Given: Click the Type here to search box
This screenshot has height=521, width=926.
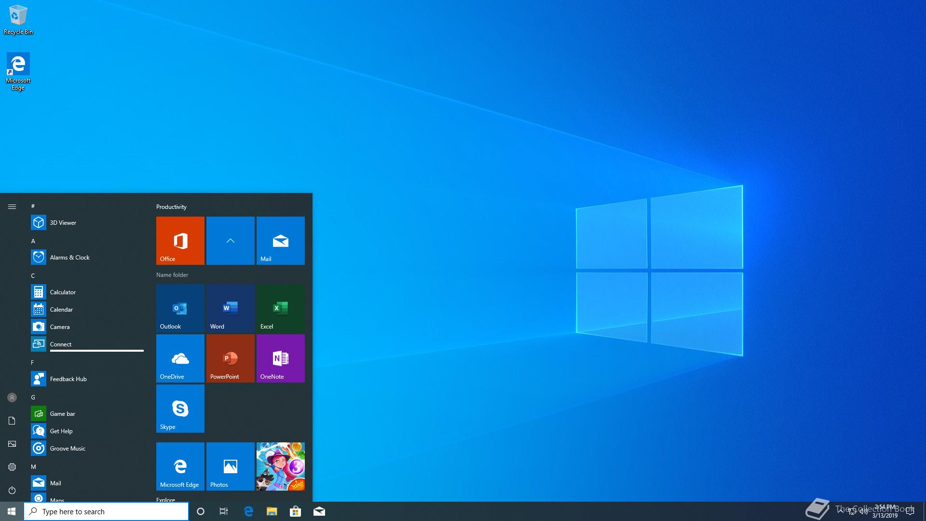Looking at the screenshot, I should coord(106,511).
